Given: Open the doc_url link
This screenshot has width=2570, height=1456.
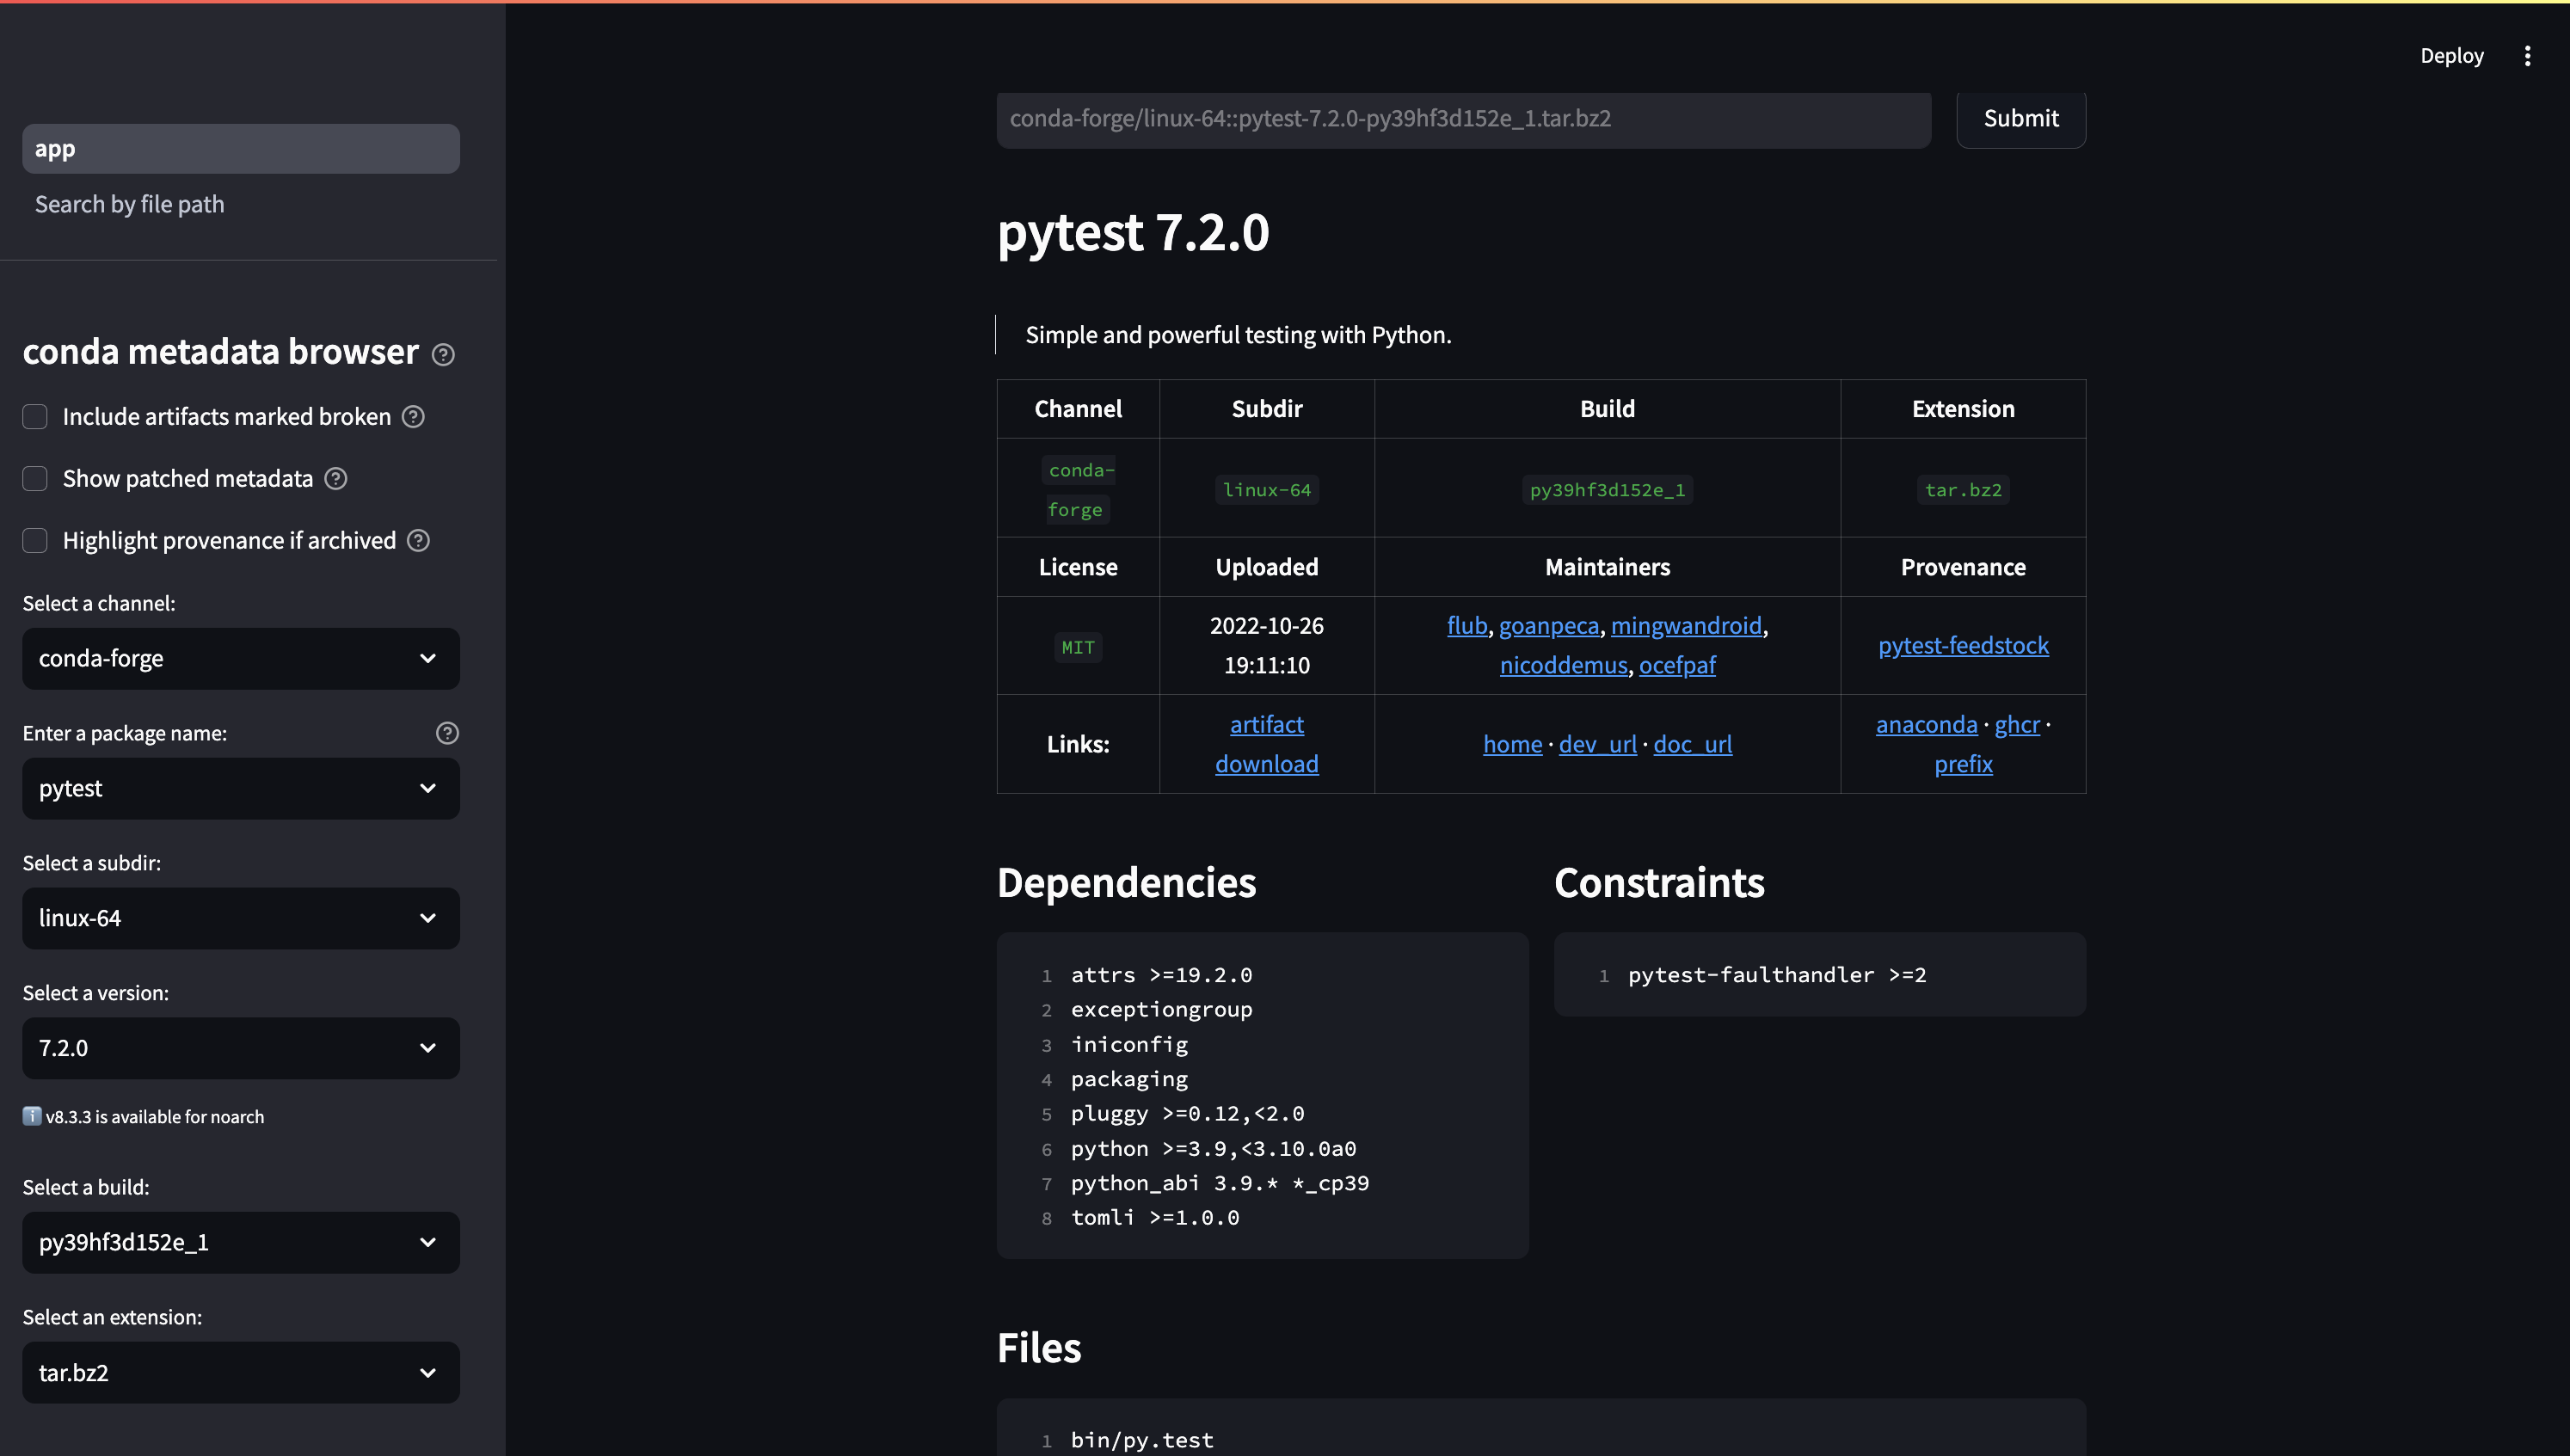Looking at the screenshot, I should pos(1692,744).
